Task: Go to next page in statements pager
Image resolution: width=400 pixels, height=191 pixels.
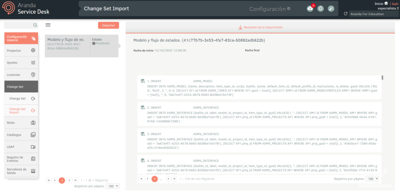Action: click(x=168, y=179)
